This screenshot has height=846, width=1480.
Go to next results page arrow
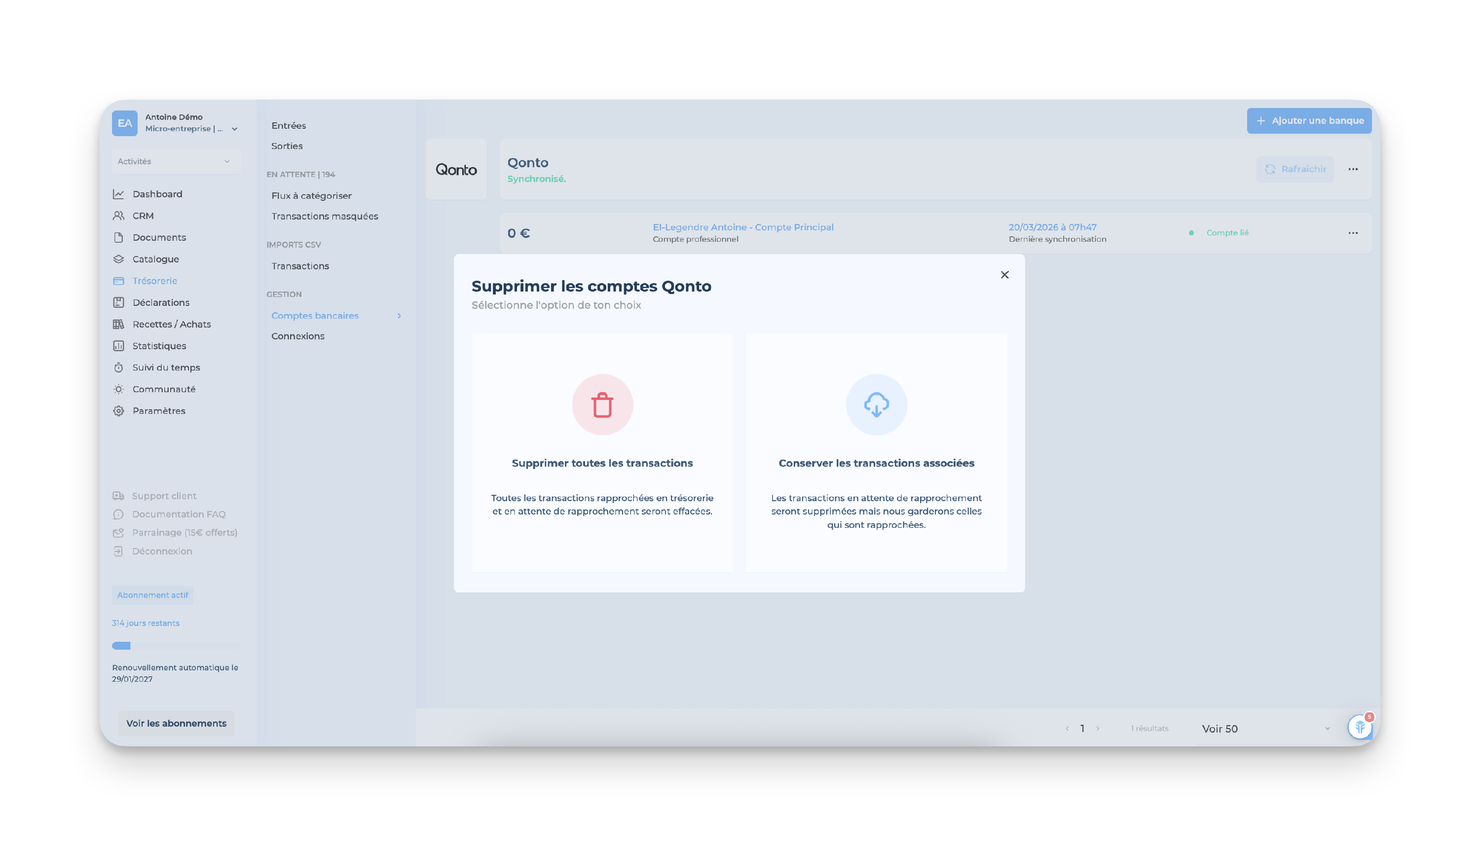pyautogui.click(x=1097, y=729)
